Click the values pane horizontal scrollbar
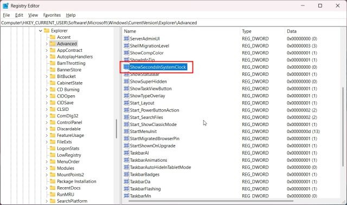 211,201
